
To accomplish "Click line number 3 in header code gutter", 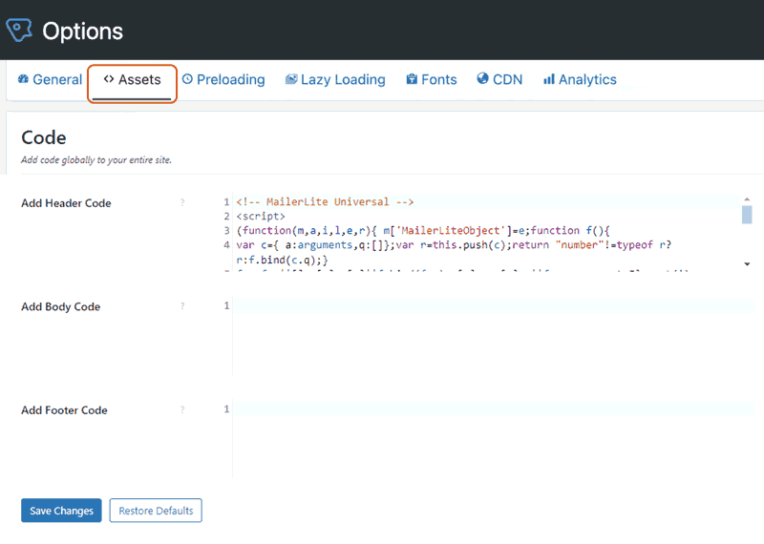I will pos(226,231).
